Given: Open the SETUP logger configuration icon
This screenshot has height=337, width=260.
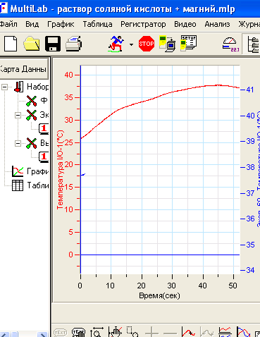Looking at the screenshot, I should tap(189, 43).
